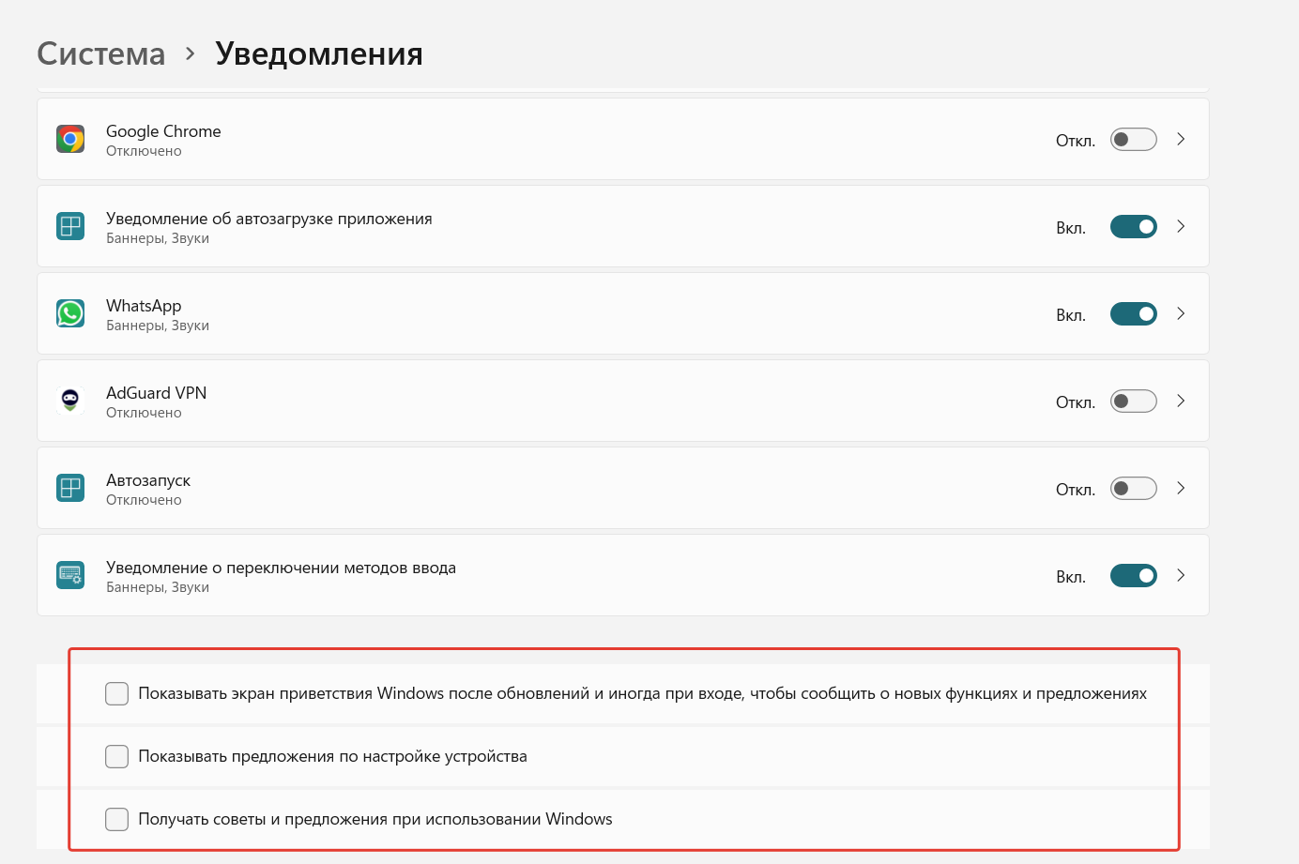Click Уведомление об автозагрузке приложения title
The width and height of the screenshot is (1299, 864).
coord(269,219)
